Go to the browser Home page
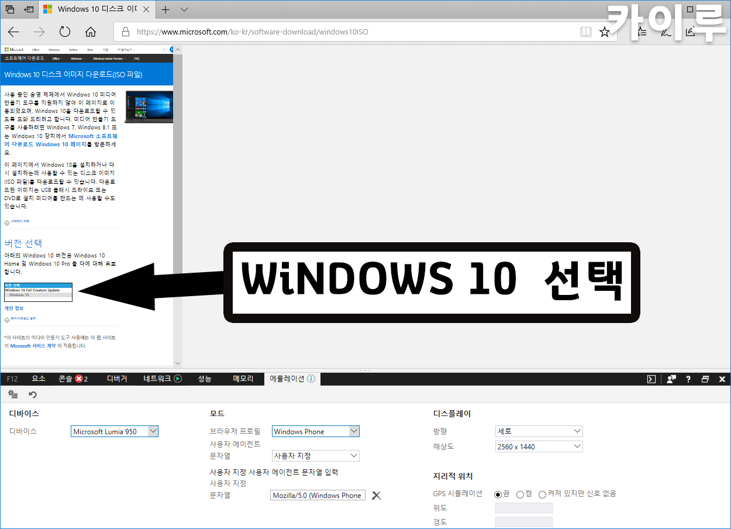731x529 pixels. click(91, 32)
